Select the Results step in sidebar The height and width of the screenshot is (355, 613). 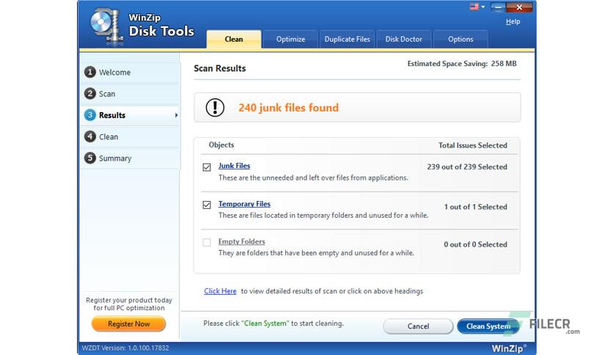pos(129,115)
